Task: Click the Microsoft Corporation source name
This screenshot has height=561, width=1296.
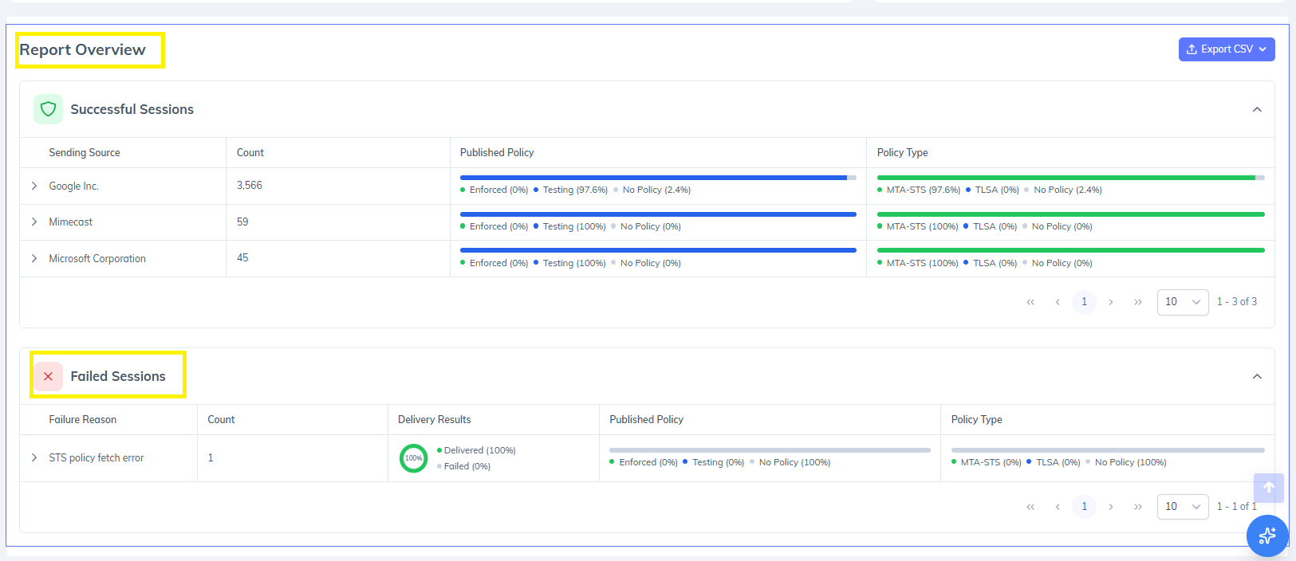Action: pyautogui.click(x=97, y=258)
